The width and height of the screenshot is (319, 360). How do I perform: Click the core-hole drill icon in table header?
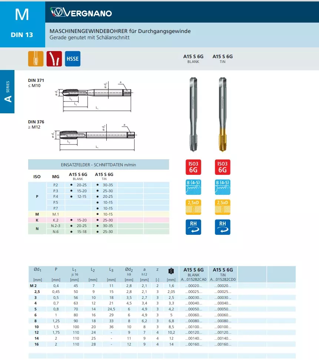click(x=171, y=271)
